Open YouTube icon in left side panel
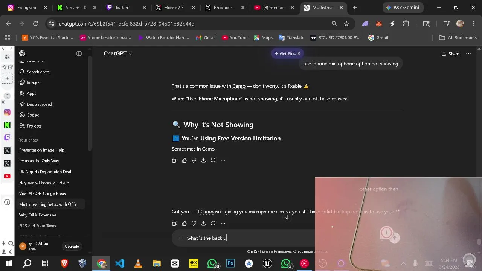Viewport: 482px width, 271px height. (x=7, y=176)
